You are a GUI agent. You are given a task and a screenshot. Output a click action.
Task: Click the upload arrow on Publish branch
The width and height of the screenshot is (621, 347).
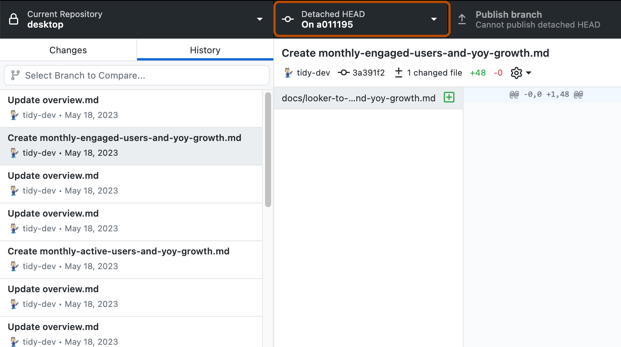pos(462,19)
